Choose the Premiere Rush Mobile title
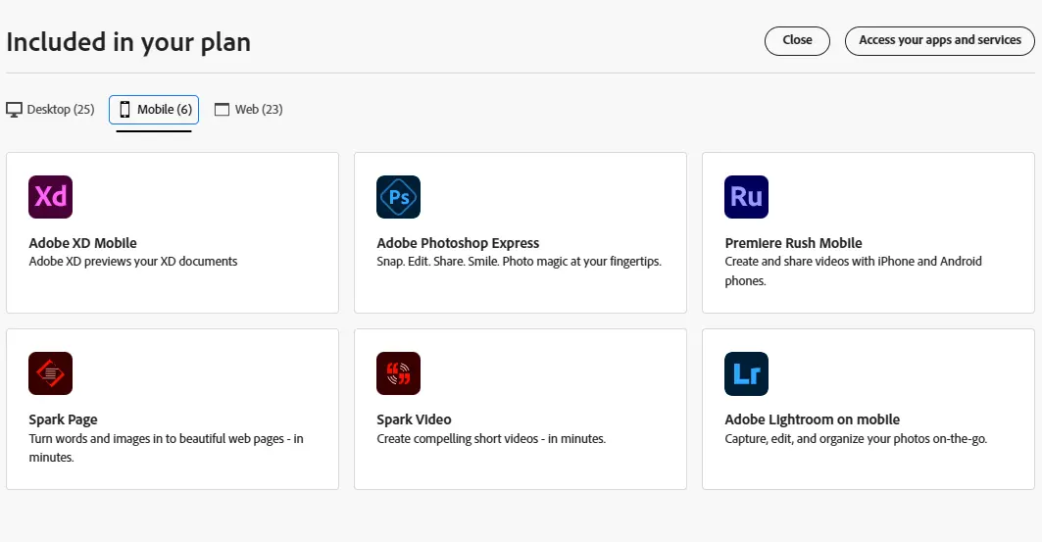The image size is (1042, 542). (793, 243)
